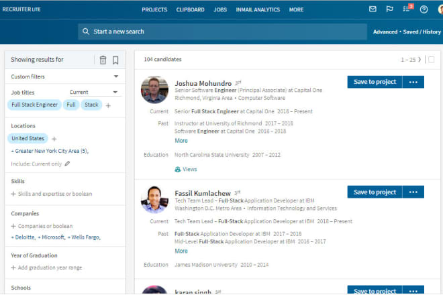Save this search with bookmark icon
443x295 pixels.
pos(115,60)
